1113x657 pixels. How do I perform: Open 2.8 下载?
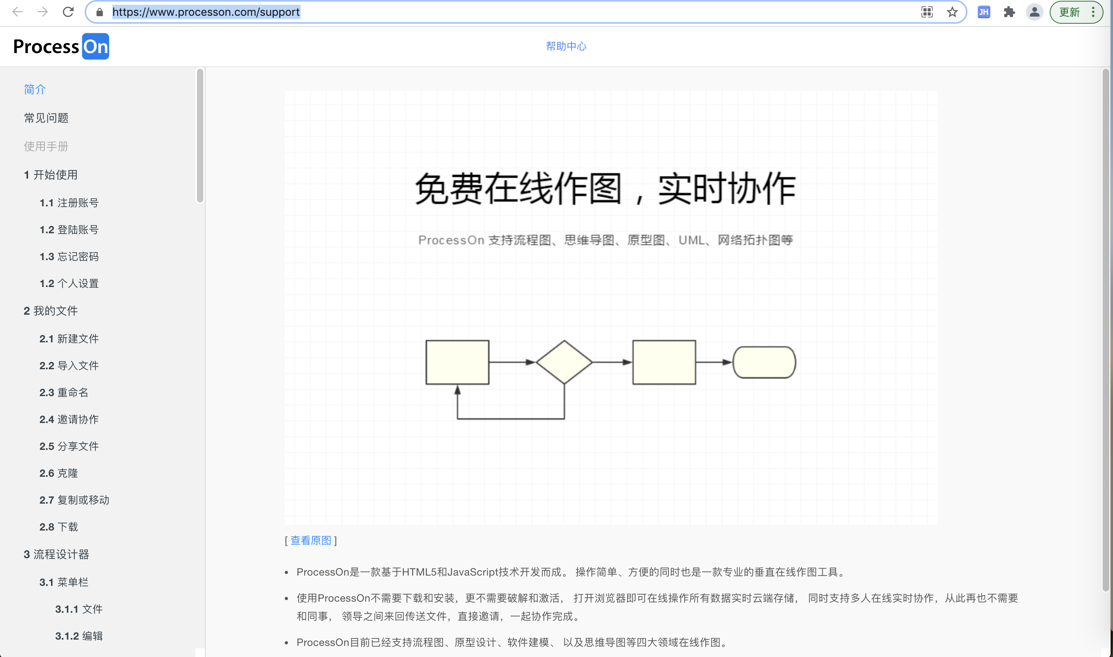(x=59, y=527)
